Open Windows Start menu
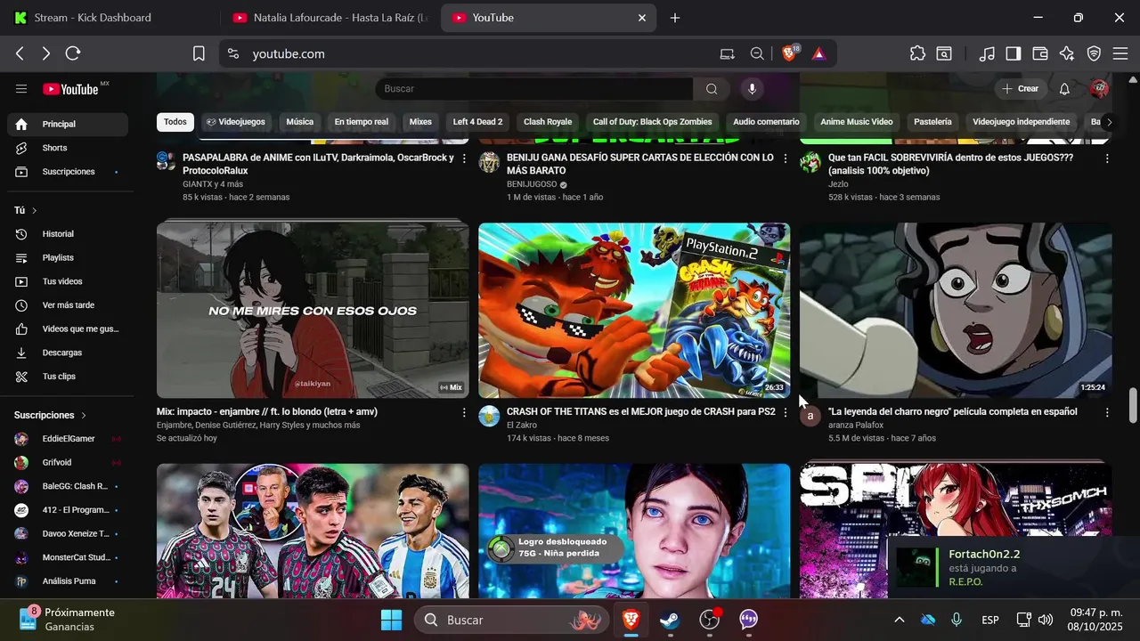This screenshot has width=1140, height=641. [x=391, y=620]
